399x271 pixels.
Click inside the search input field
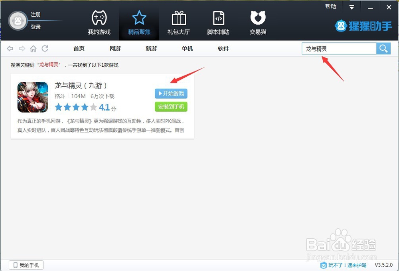pyautogui.click(x=339, y=48)
